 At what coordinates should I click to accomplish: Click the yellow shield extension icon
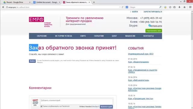pos(165,7)
